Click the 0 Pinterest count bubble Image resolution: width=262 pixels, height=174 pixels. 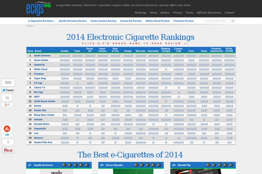coord(8,142)
